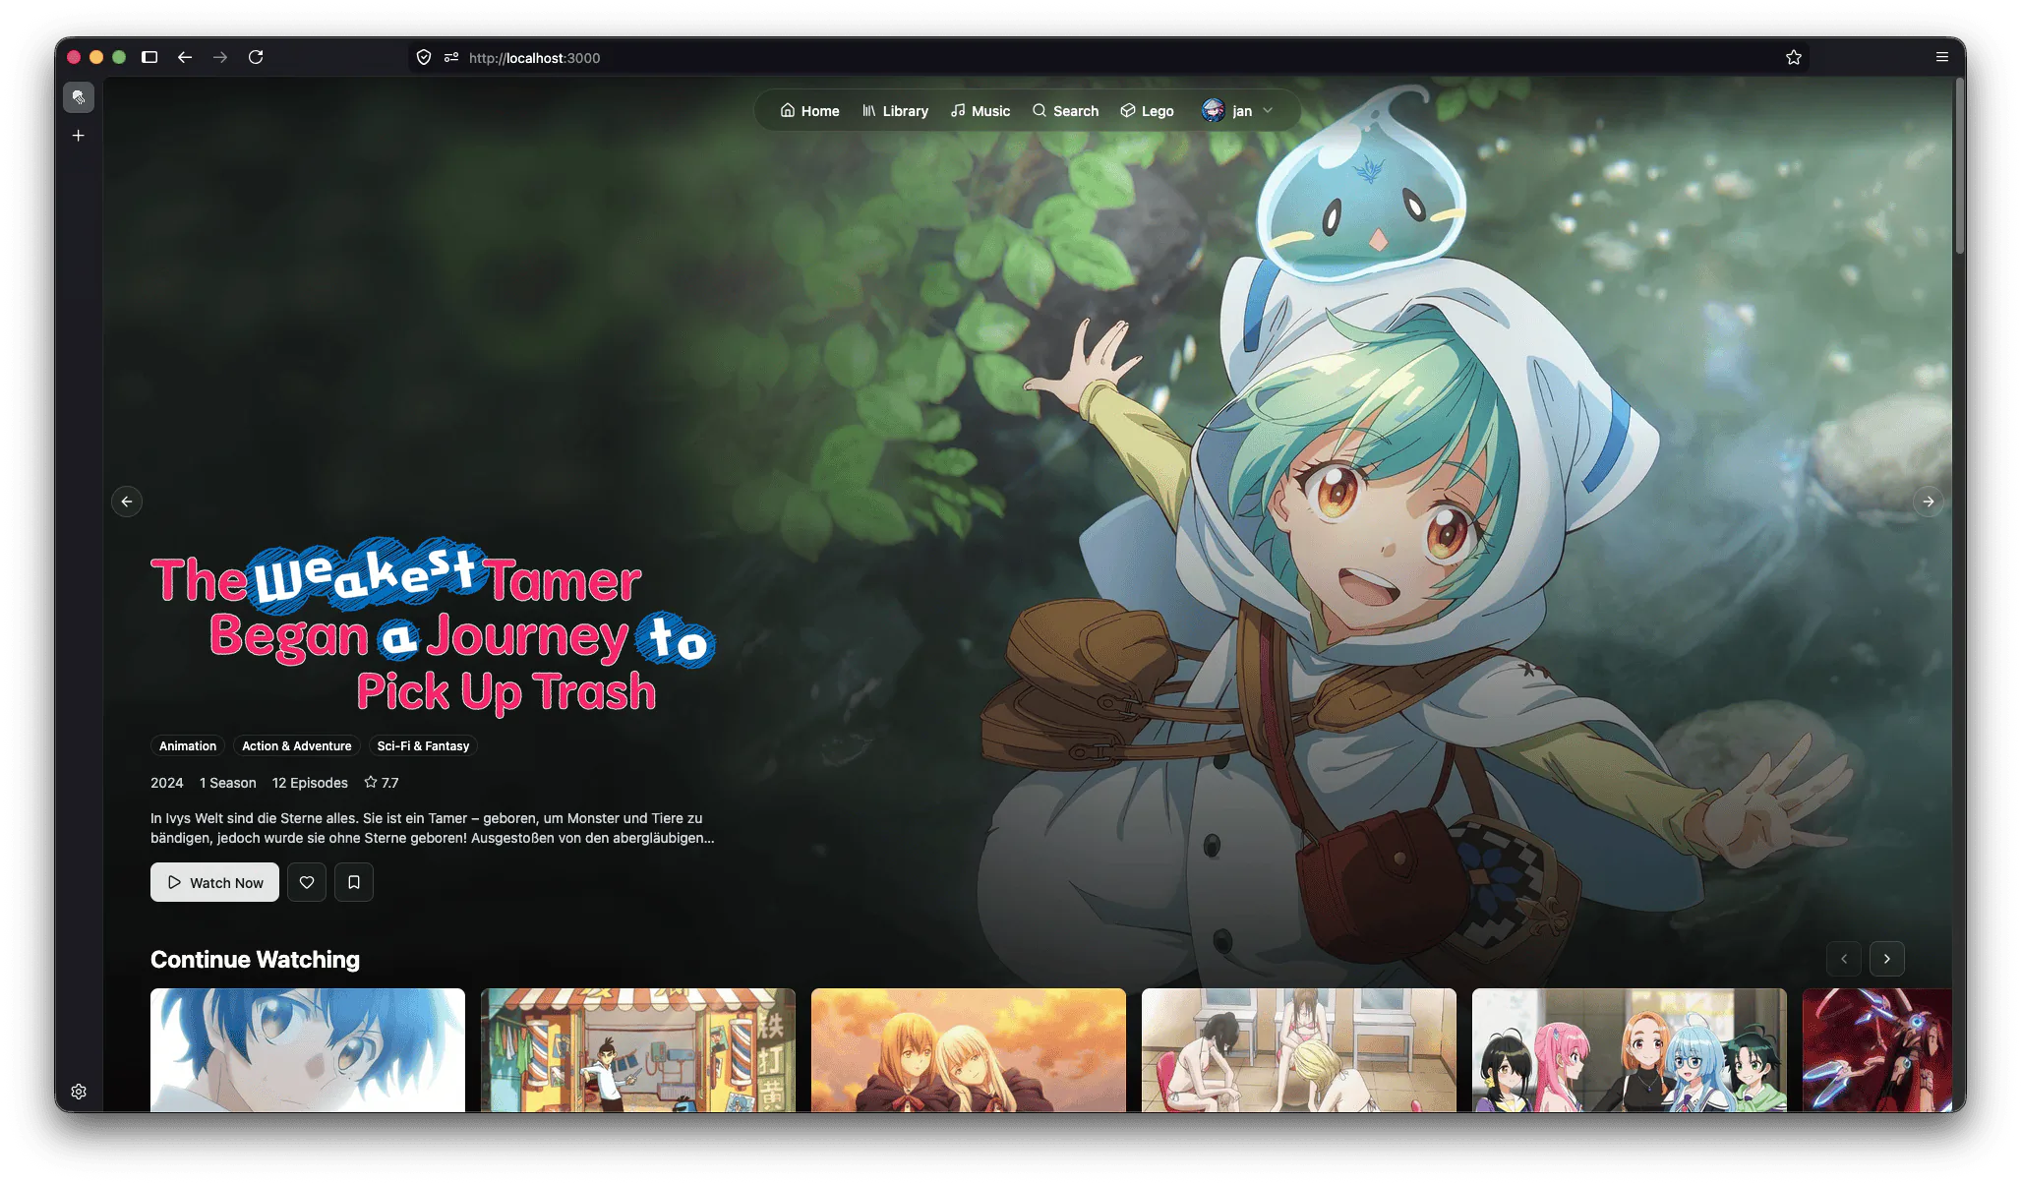This screenshot has height=1185, width=2021.
Task: Click the German show description text
Action: 433,828
